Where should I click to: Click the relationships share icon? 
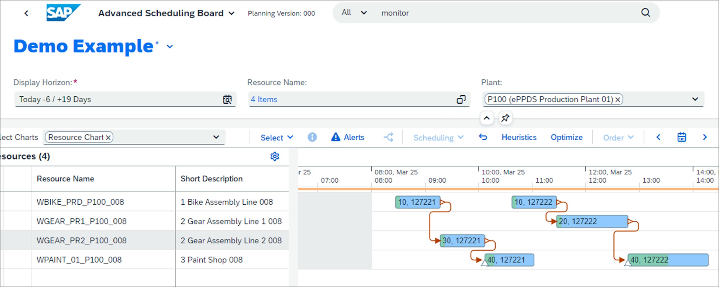(x=389, y=137)
